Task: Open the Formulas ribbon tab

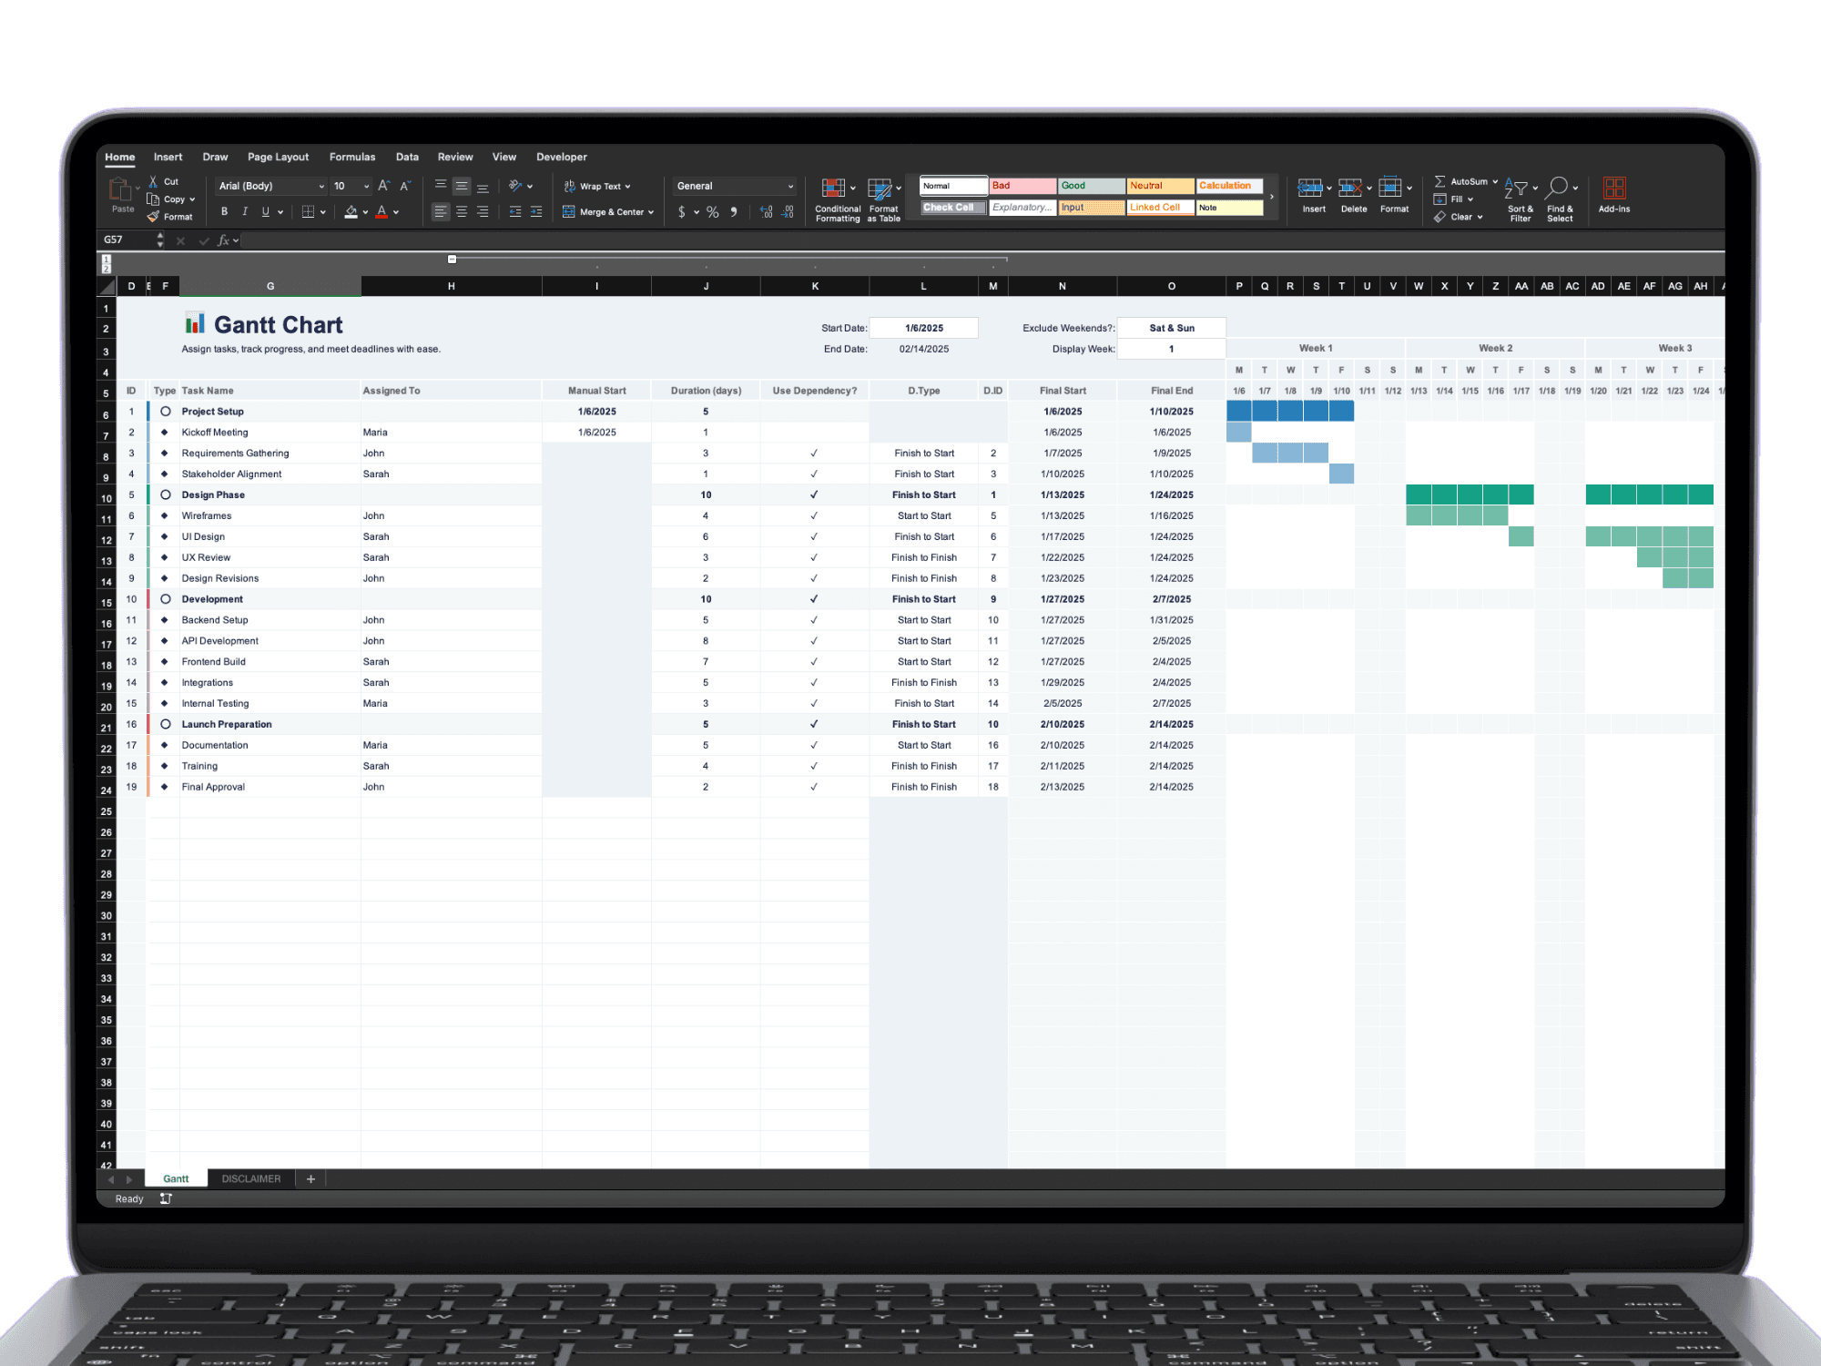Action: pyautogui.click(x=352, y=157)
